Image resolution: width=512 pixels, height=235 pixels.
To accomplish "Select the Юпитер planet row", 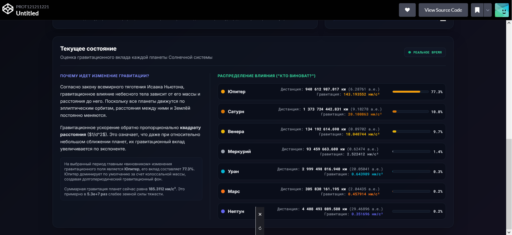I will click(x=331, y=92).
